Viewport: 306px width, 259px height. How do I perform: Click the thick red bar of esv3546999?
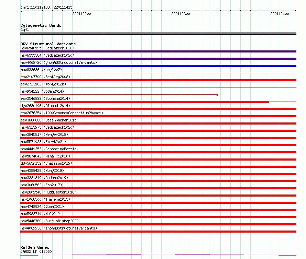[x=152, y=102]
